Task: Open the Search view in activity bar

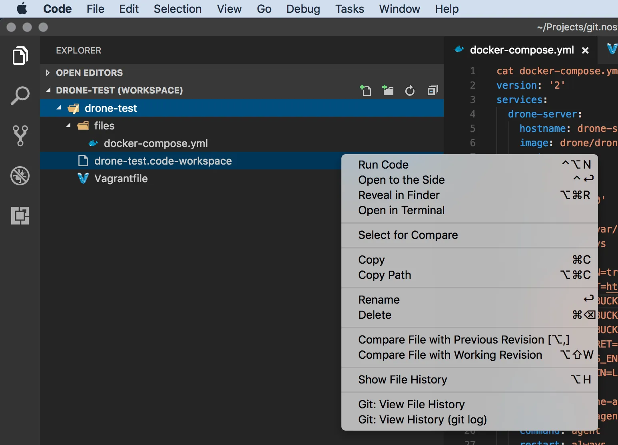Action: coord(20,96)
